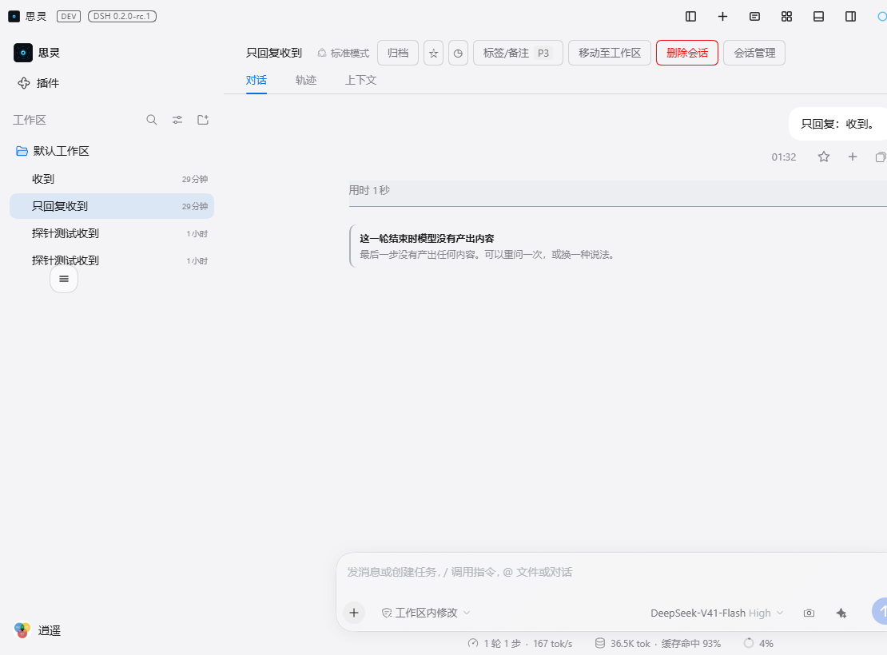Click the red 删除会话 button
The width and height of the screenshot is (887, 655).
pos(687,53)
